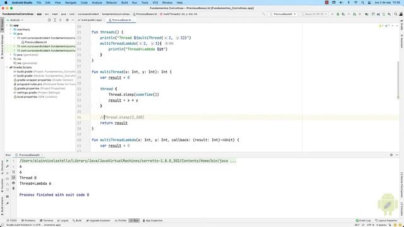Click the expand all icon in Project panel
This screenshot has height=227, width=404.
coord(55,20)
